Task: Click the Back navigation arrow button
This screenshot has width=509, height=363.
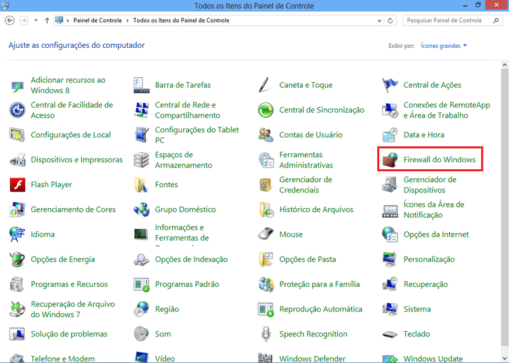Action: point(10,20)
